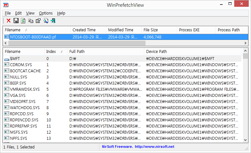Screen dimensions: 251x153
Task: Click the upper pane horizontal scrollbar thumb
Action: (77, 43)
